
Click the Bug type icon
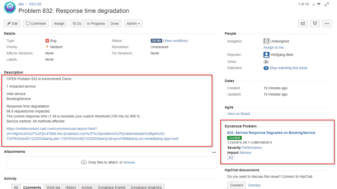click(47, 41)
